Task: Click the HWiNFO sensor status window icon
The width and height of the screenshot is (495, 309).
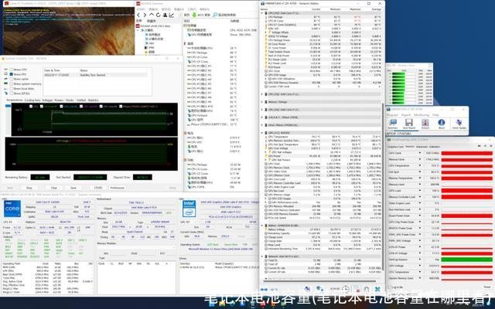Action: 261,3
